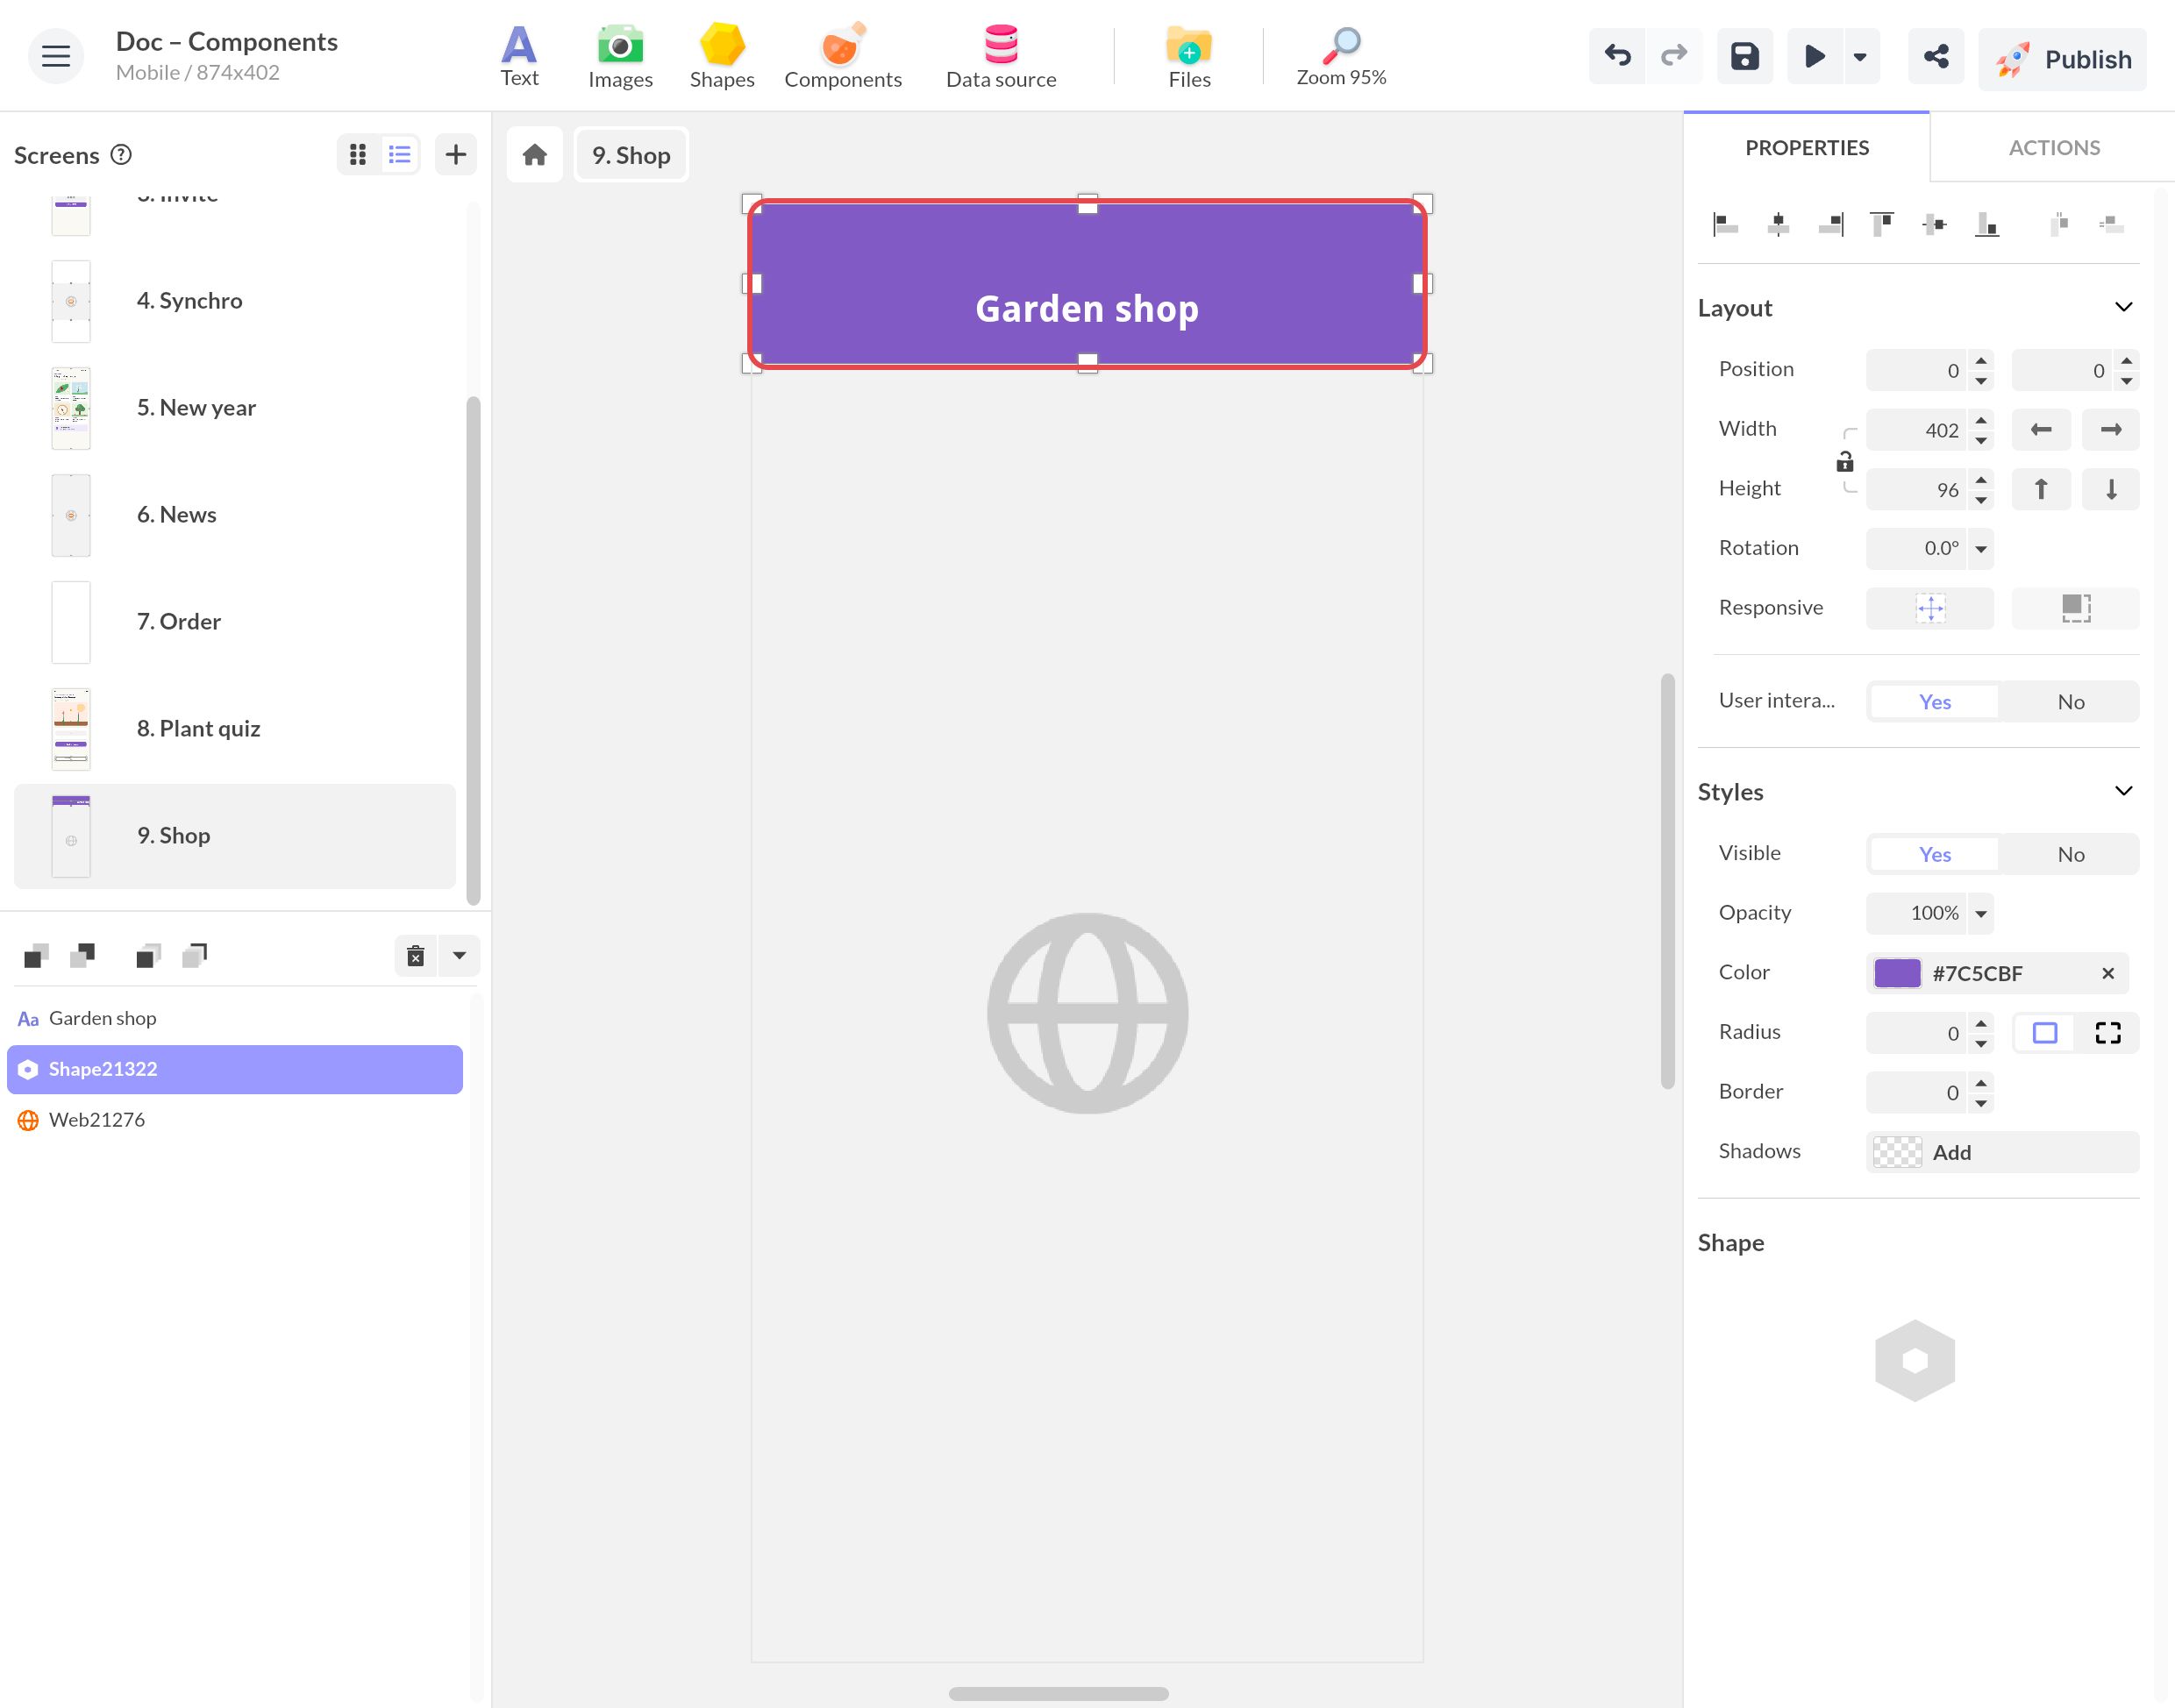Collapse the Styles section
The height and width of the screenshot is (1708, 2175).
coord(2124,791)
